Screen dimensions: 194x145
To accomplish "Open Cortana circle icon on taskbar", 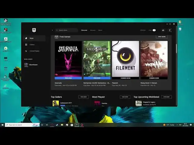I will [42, 125].
